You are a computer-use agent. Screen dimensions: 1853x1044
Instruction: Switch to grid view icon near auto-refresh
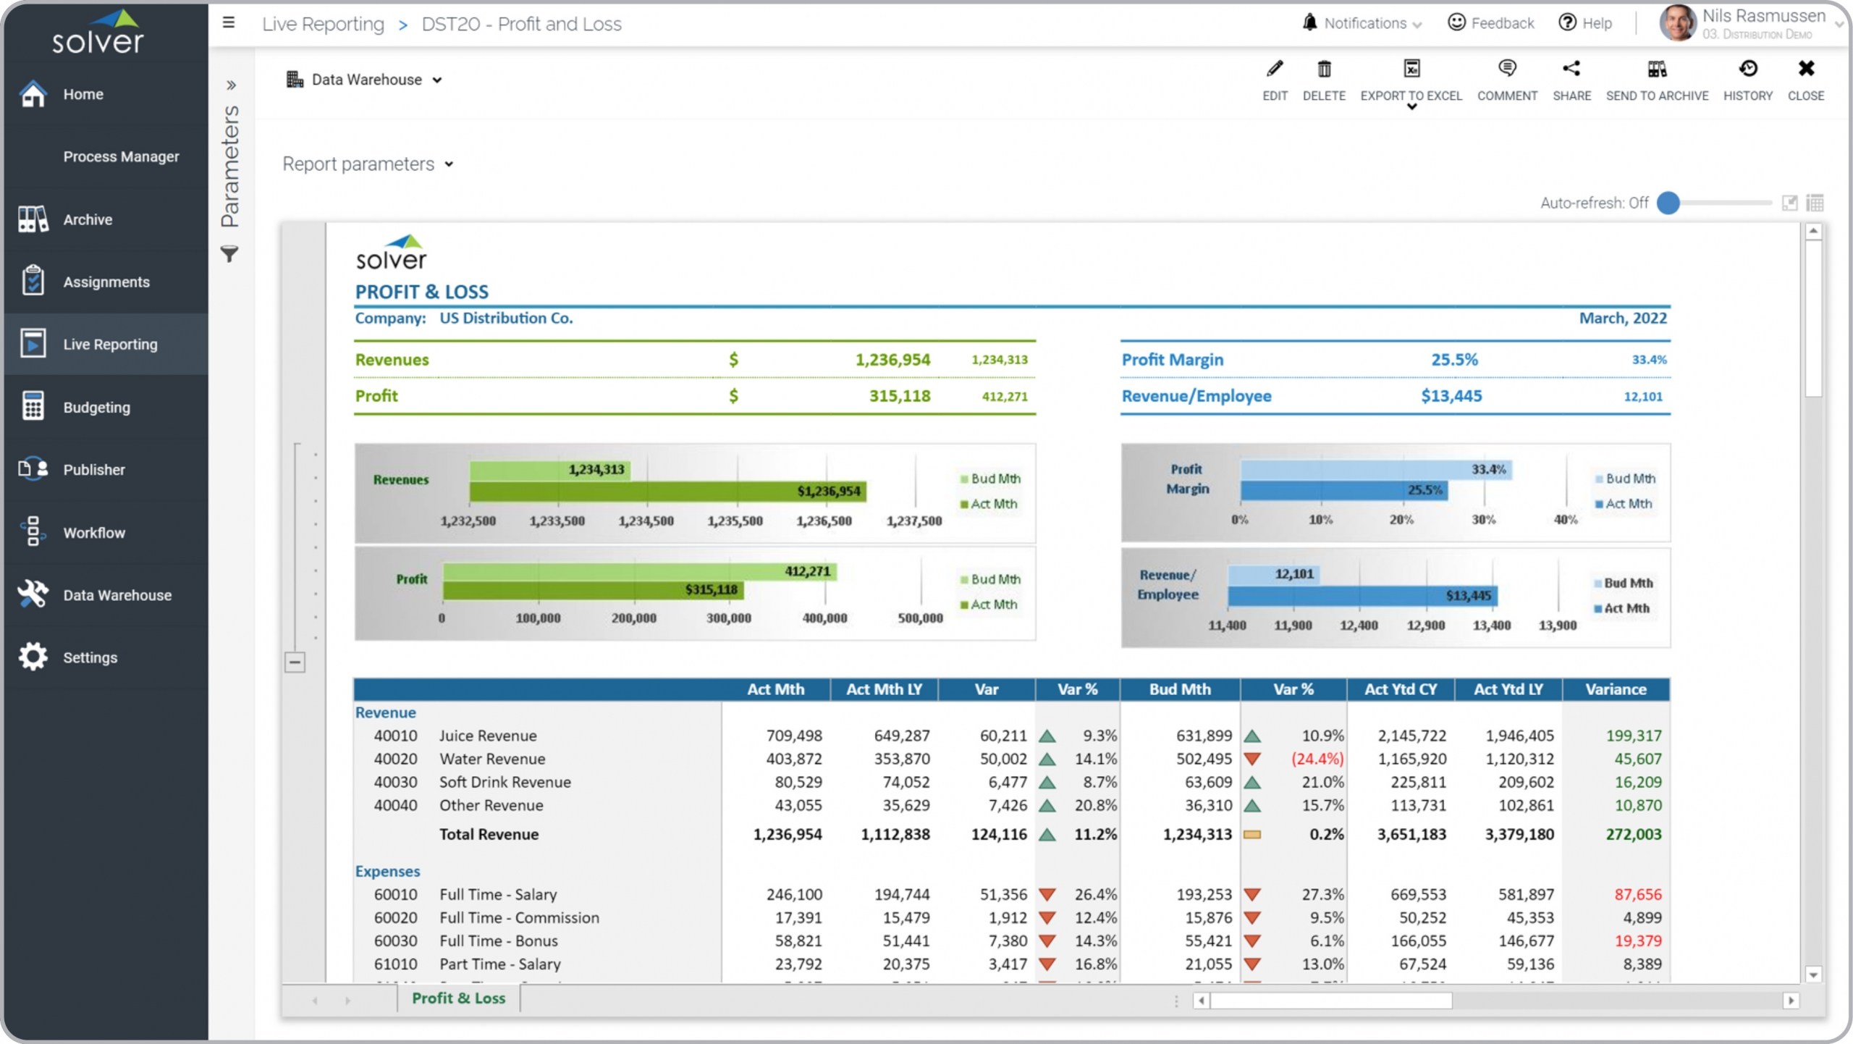point(1815,203)
